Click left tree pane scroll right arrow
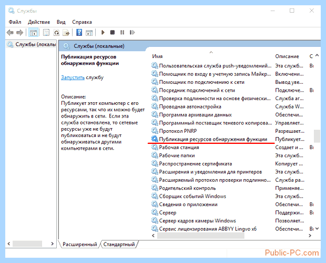The width and height of the screenshot is (326, 263). (52, 243)
